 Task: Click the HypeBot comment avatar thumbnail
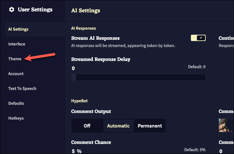(226, 126)
